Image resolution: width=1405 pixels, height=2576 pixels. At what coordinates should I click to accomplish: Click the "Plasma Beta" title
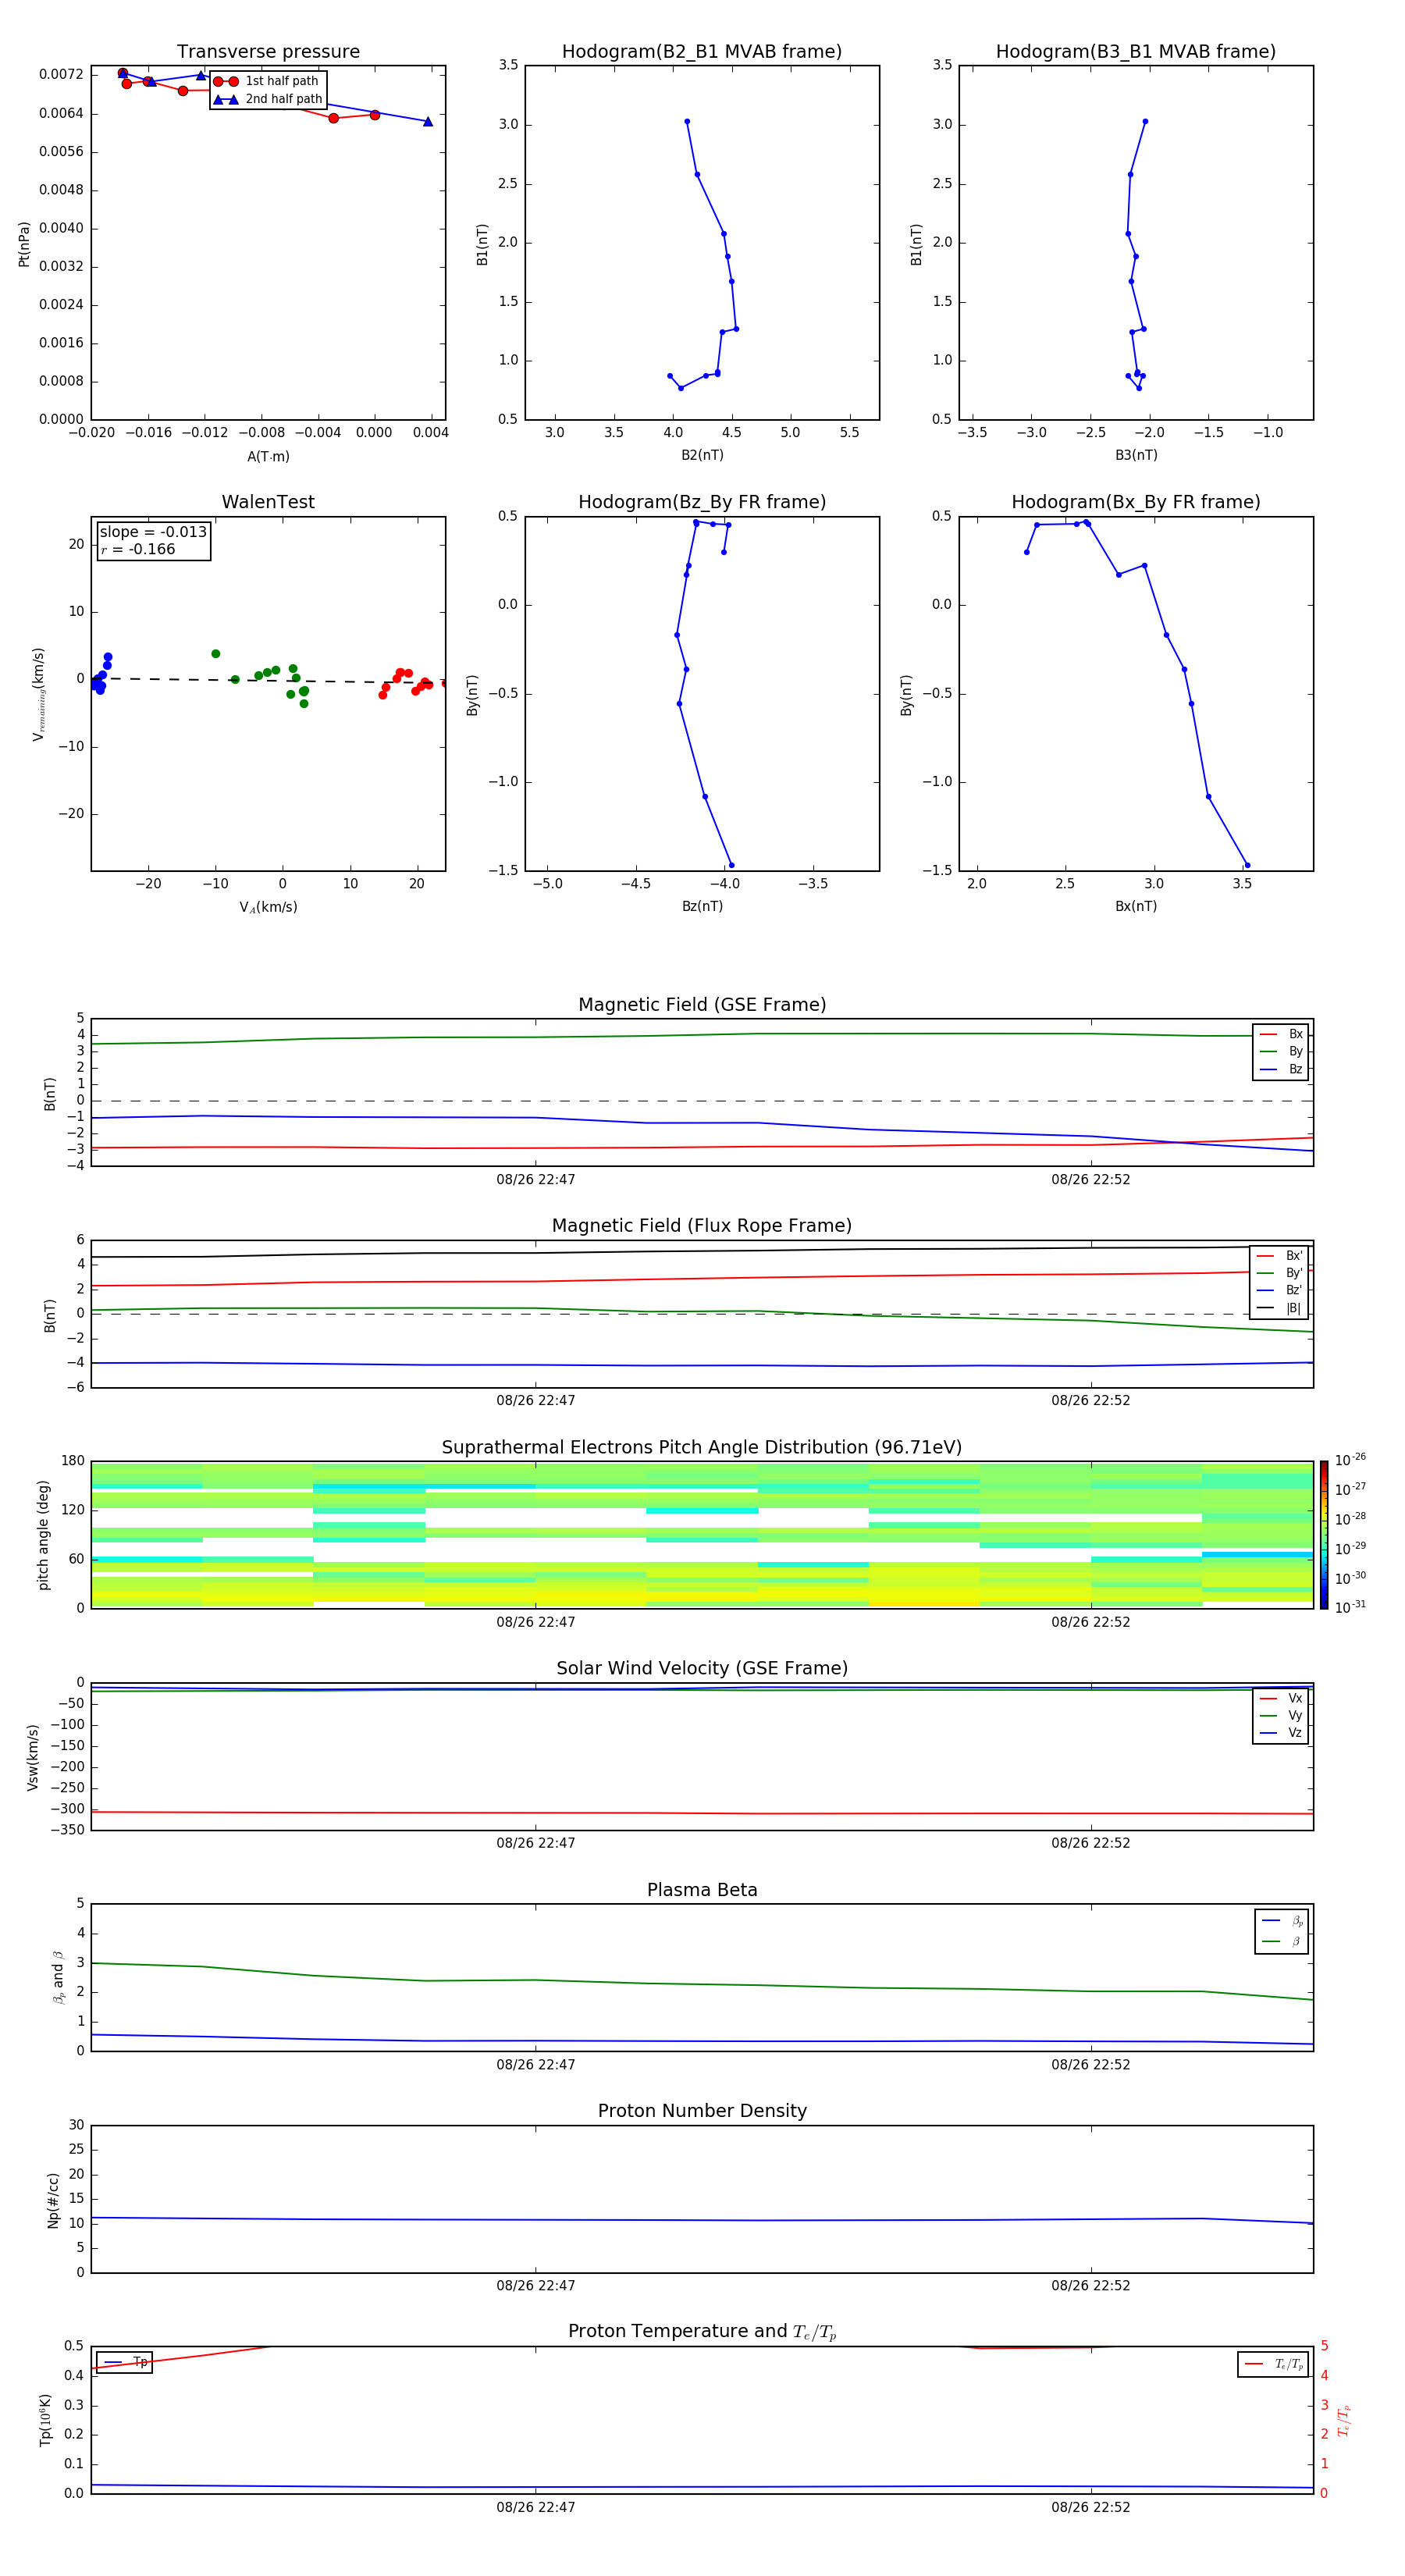pos(702,1890)
